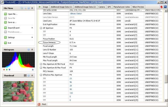Click the scrollbar down arrow
The width and height of the screenshot is (168, 107).
tap(166, 100)
